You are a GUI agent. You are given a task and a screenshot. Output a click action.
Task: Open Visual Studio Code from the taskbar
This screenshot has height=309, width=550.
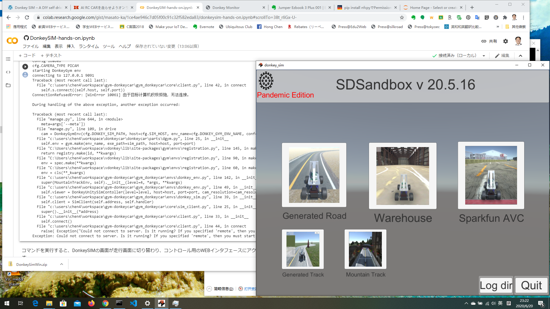click(133, 303)
